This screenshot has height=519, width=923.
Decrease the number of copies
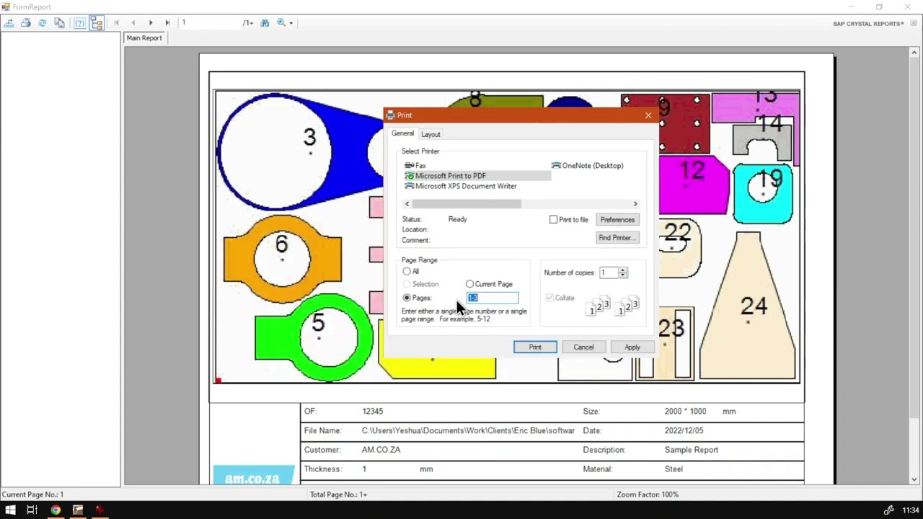point(623,275)
